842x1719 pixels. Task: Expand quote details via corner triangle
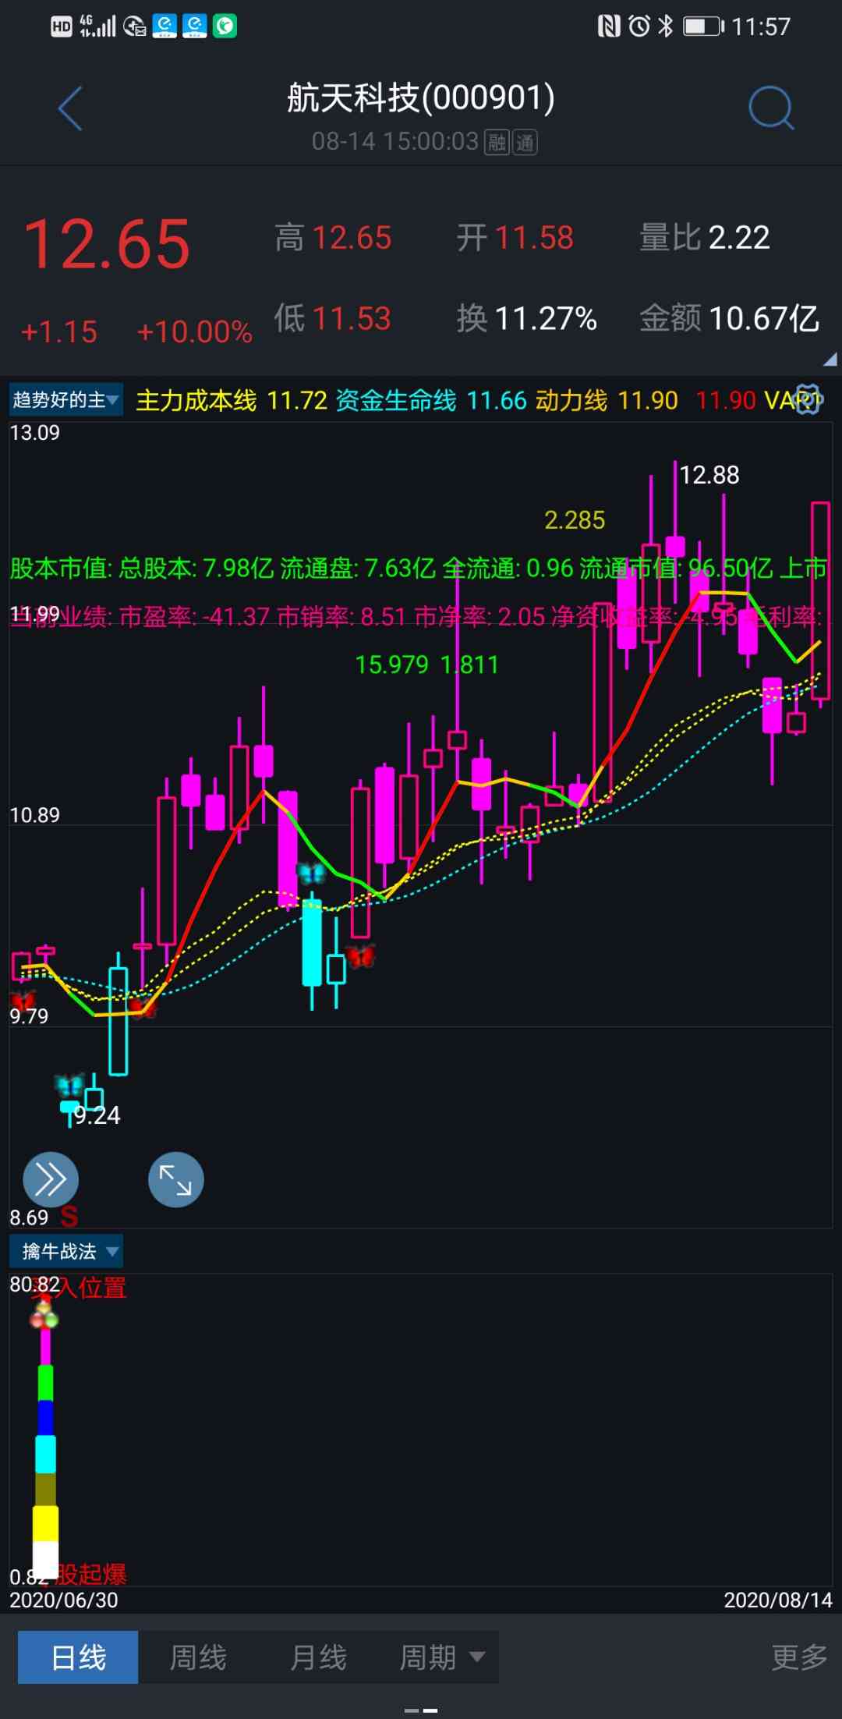829,359
